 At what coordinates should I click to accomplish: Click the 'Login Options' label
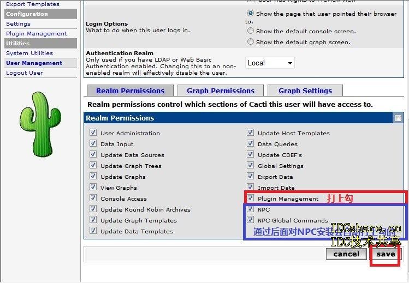(106, 23)
